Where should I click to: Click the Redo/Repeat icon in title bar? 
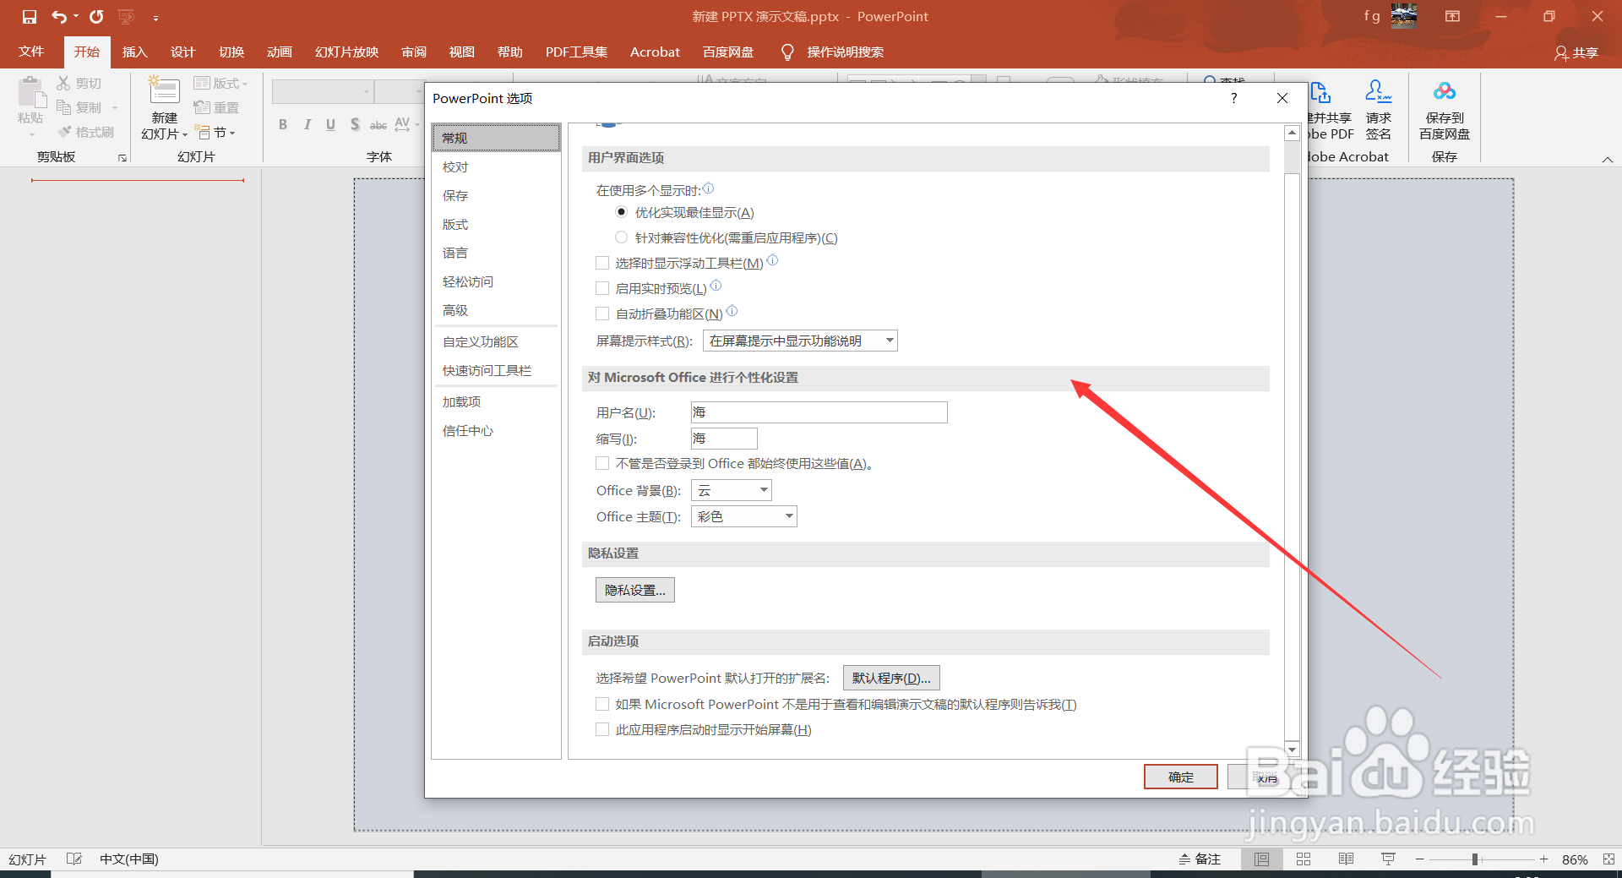96,16
